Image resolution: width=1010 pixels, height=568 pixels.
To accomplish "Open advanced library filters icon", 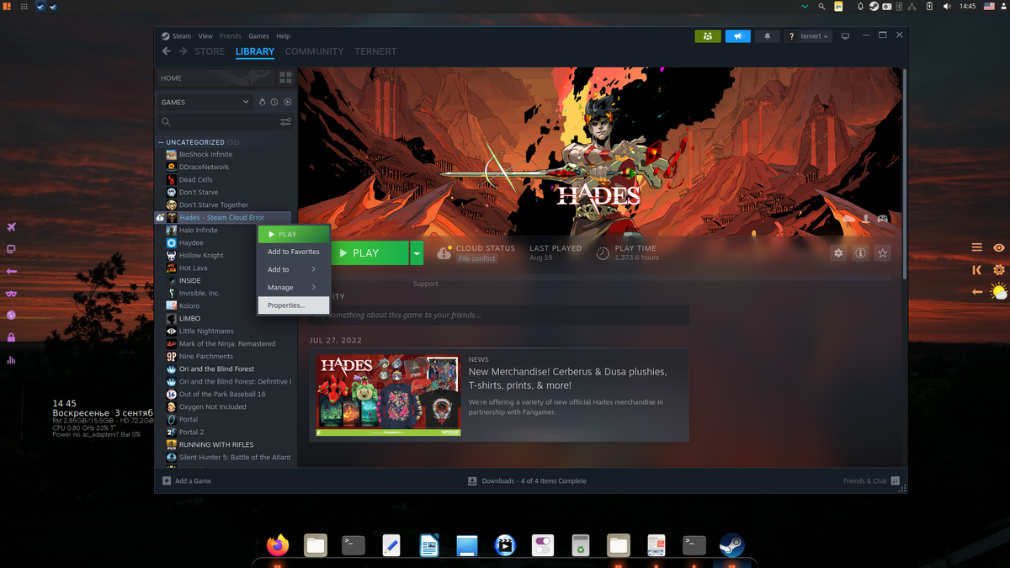I will 285,122.
